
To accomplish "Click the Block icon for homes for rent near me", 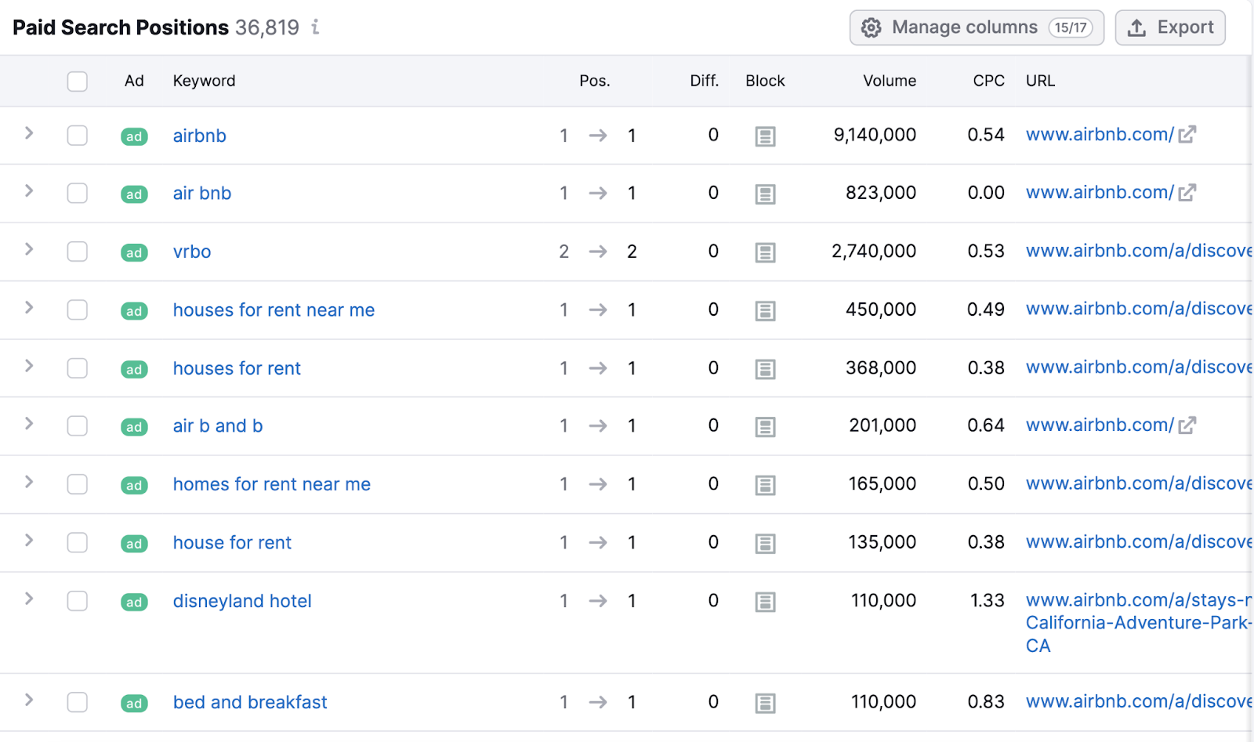I will tap(766, 485).
